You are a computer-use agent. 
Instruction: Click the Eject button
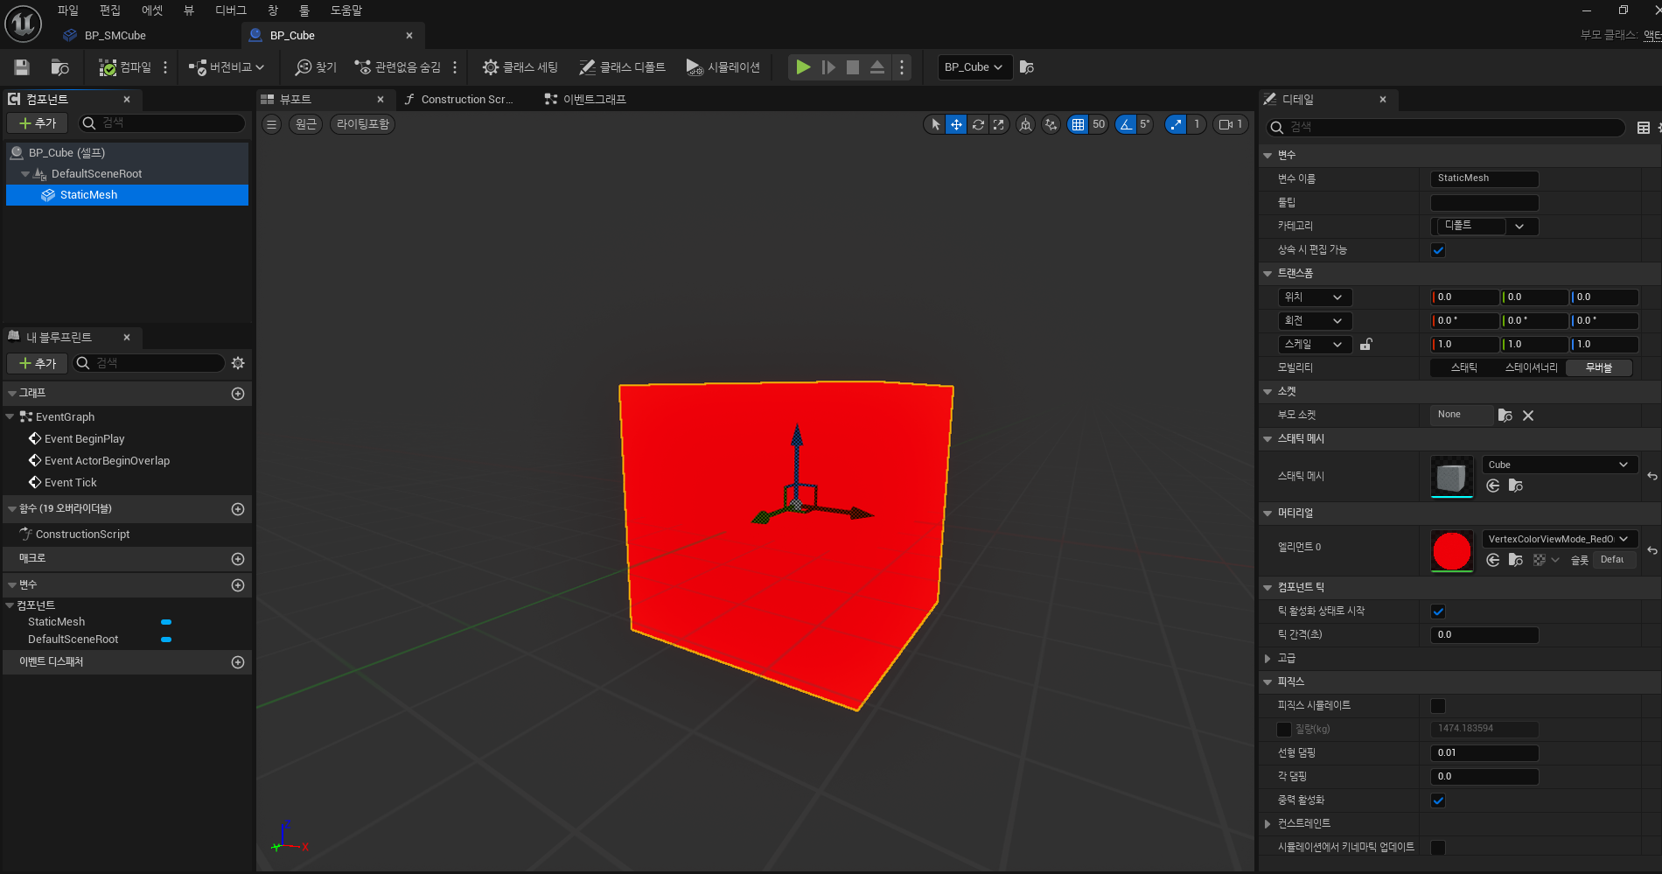click(877, 67)
